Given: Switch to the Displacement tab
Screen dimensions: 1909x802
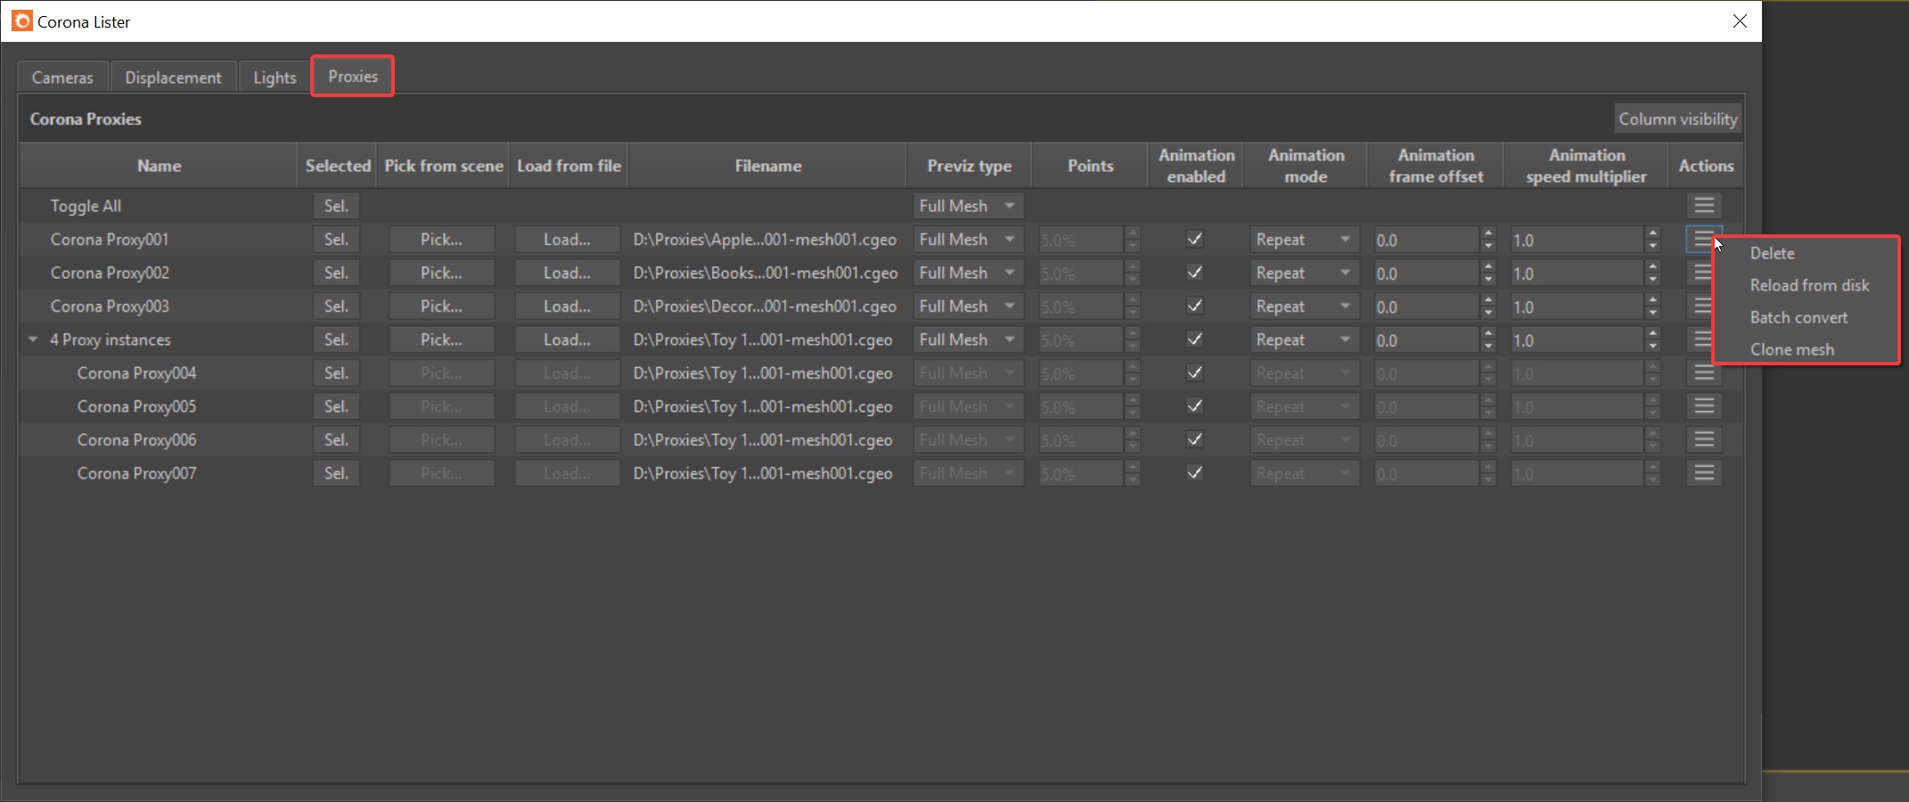Looking at the screenshot, I should (x=173, y=78).
